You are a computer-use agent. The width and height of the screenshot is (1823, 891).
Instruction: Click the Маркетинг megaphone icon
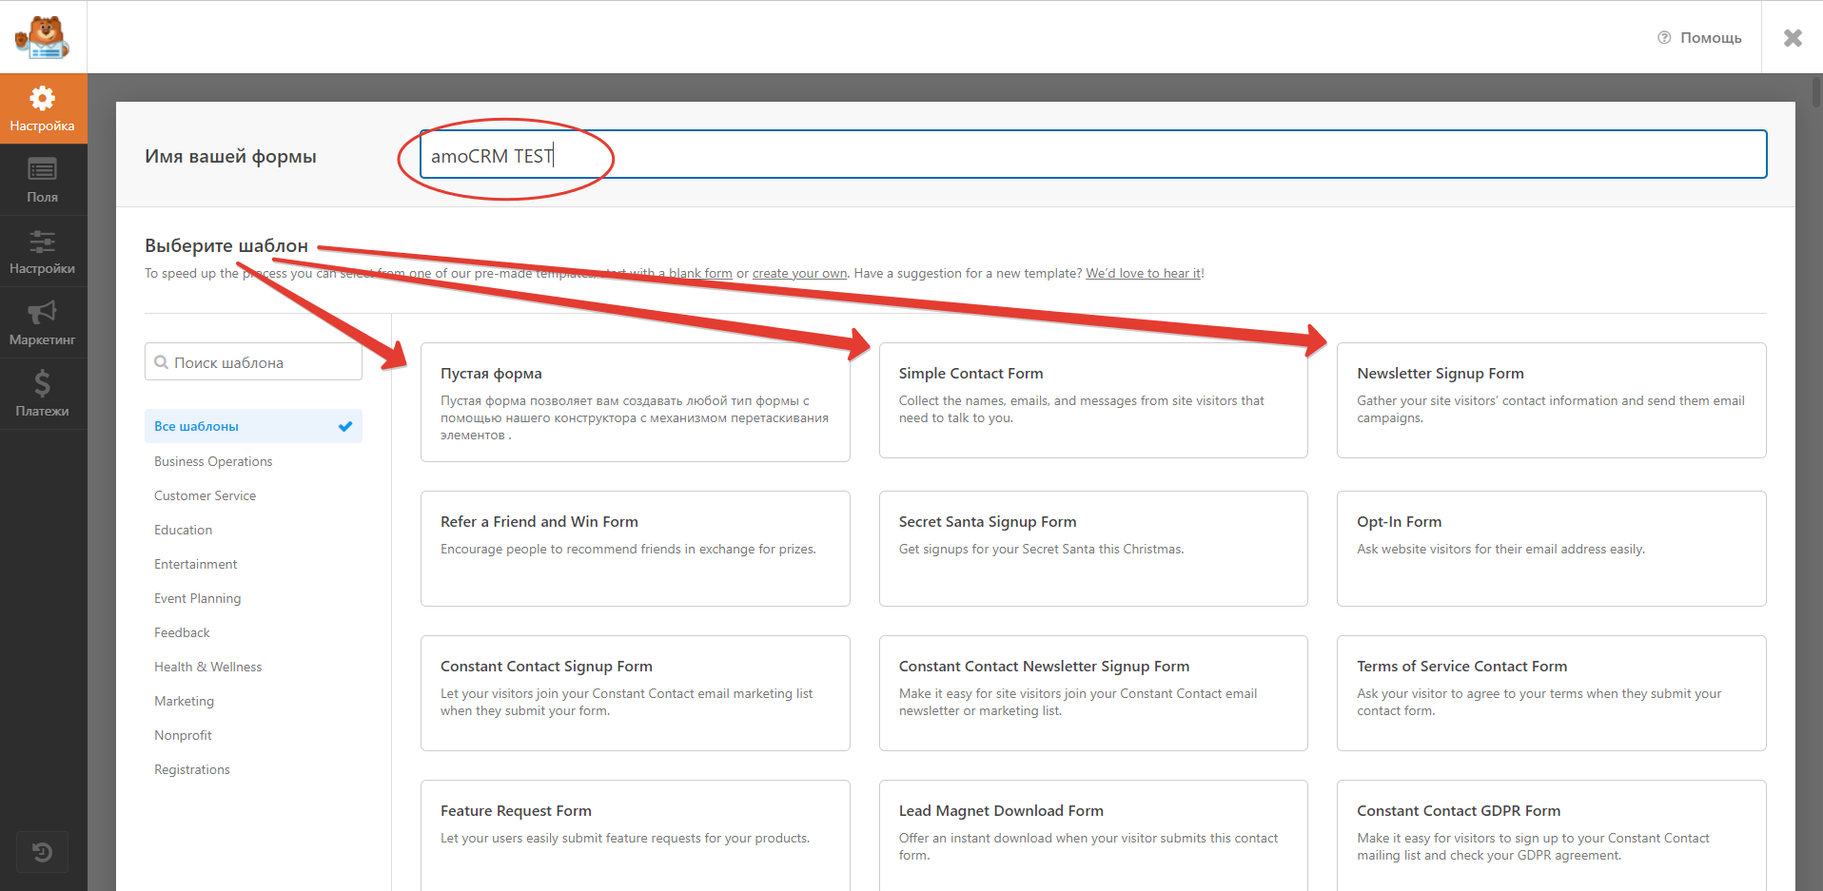pos(43,321)
